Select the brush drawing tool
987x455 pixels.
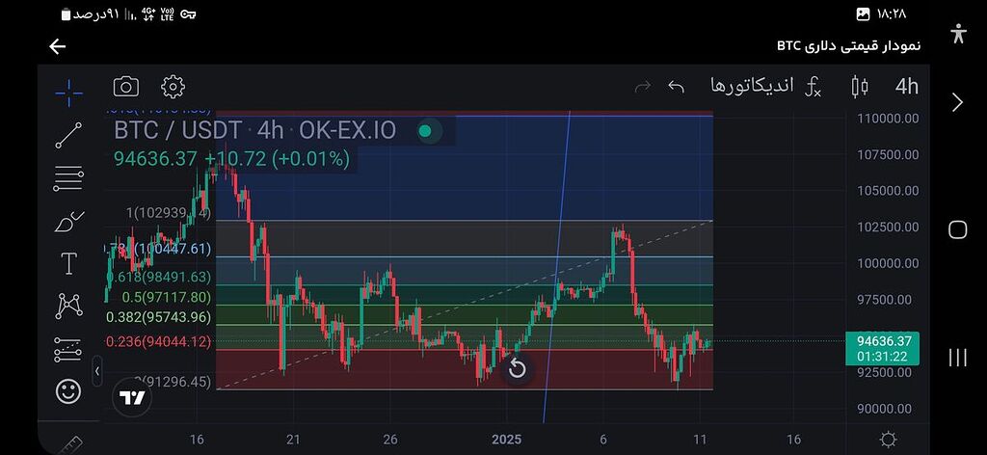tap(68, 221)
